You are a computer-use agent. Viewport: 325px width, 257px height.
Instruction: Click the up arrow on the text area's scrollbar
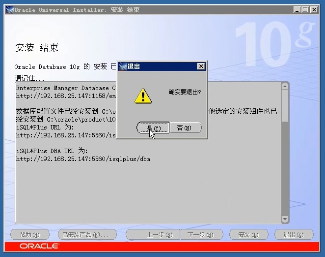point(285,86)
